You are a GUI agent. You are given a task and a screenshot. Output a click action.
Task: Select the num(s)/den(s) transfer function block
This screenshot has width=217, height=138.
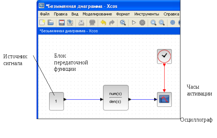(116, 98)
